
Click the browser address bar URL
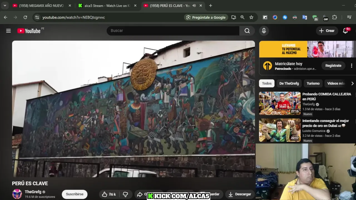74,17
